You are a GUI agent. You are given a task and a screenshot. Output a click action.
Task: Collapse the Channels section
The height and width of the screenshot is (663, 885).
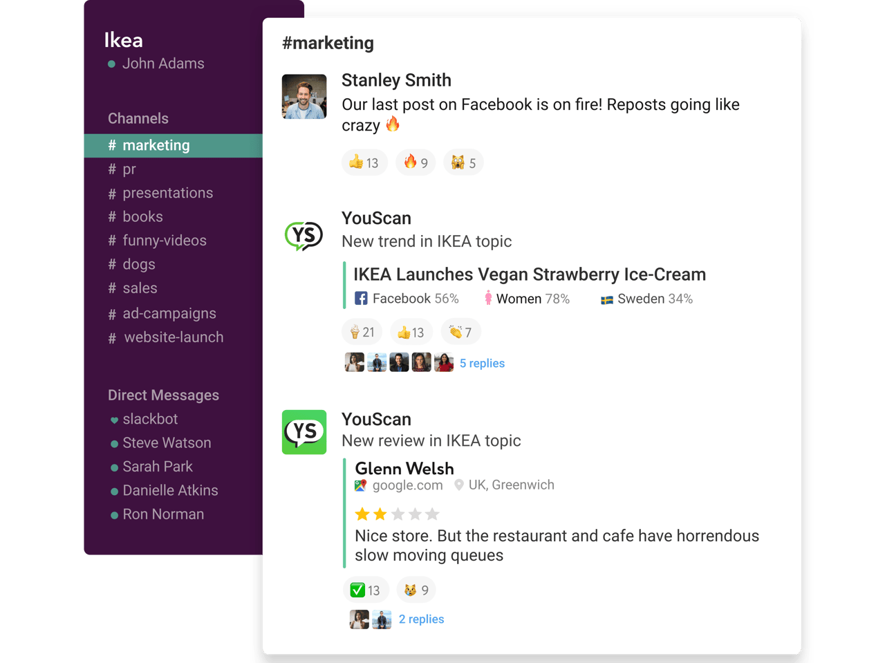click(138, 118)
